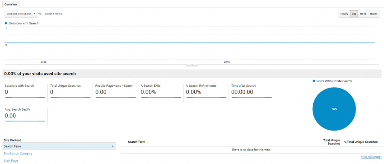Viewport: 384px width, 164px height.
Task: Select the Avg. Search Depth scorecard
Action: pyautogui.click(x=25, y=116)
